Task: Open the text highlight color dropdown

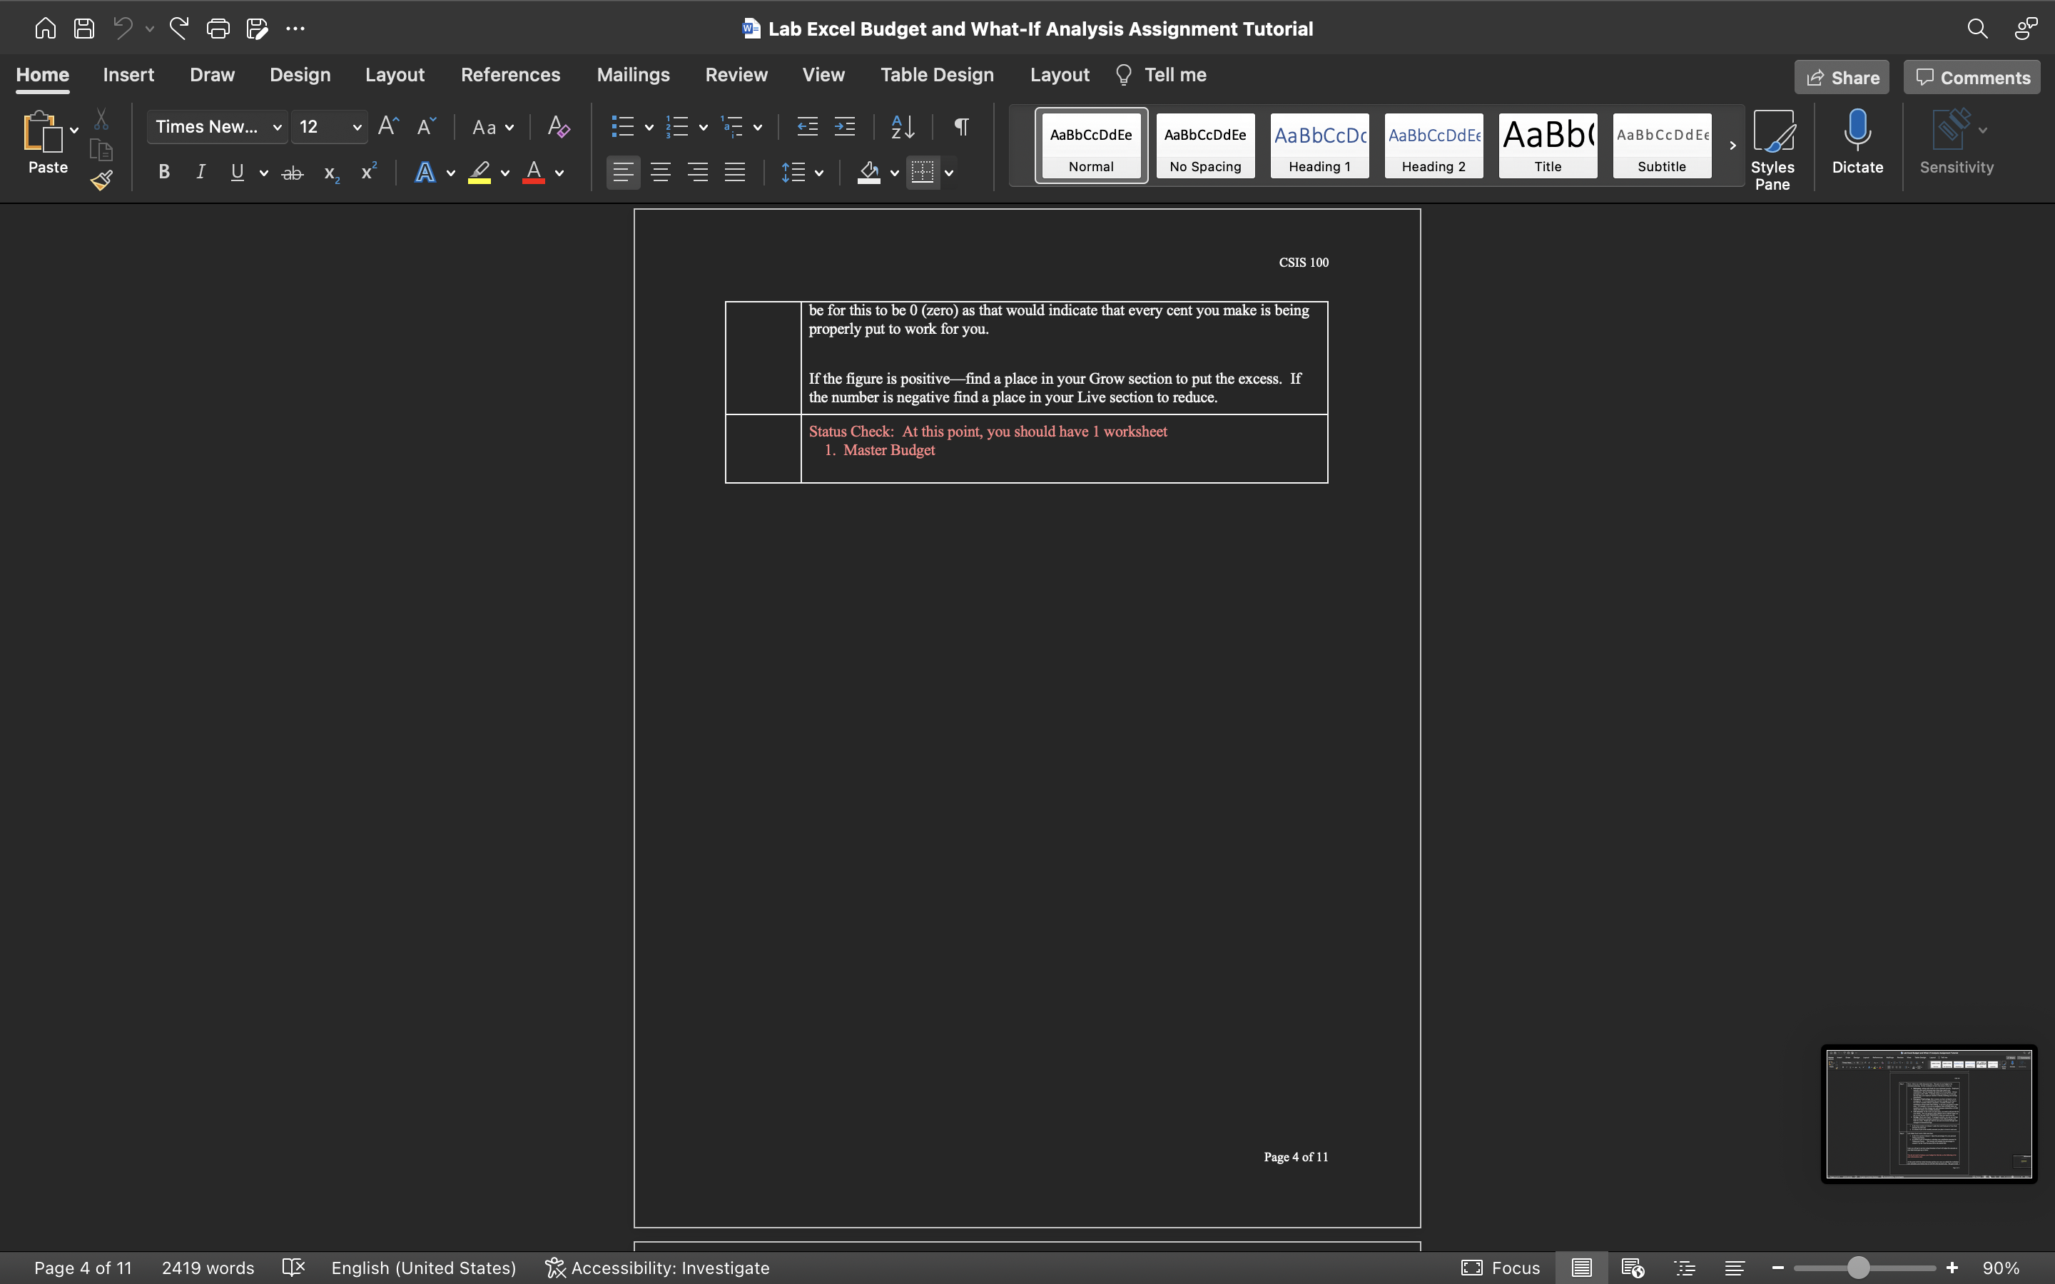Action: pos(506,173)
